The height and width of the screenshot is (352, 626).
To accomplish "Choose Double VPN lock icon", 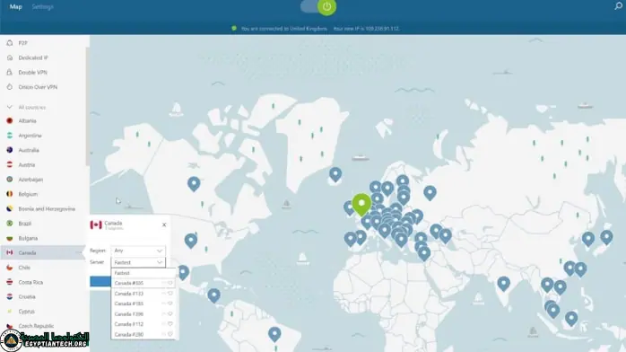I will (10, 73).
